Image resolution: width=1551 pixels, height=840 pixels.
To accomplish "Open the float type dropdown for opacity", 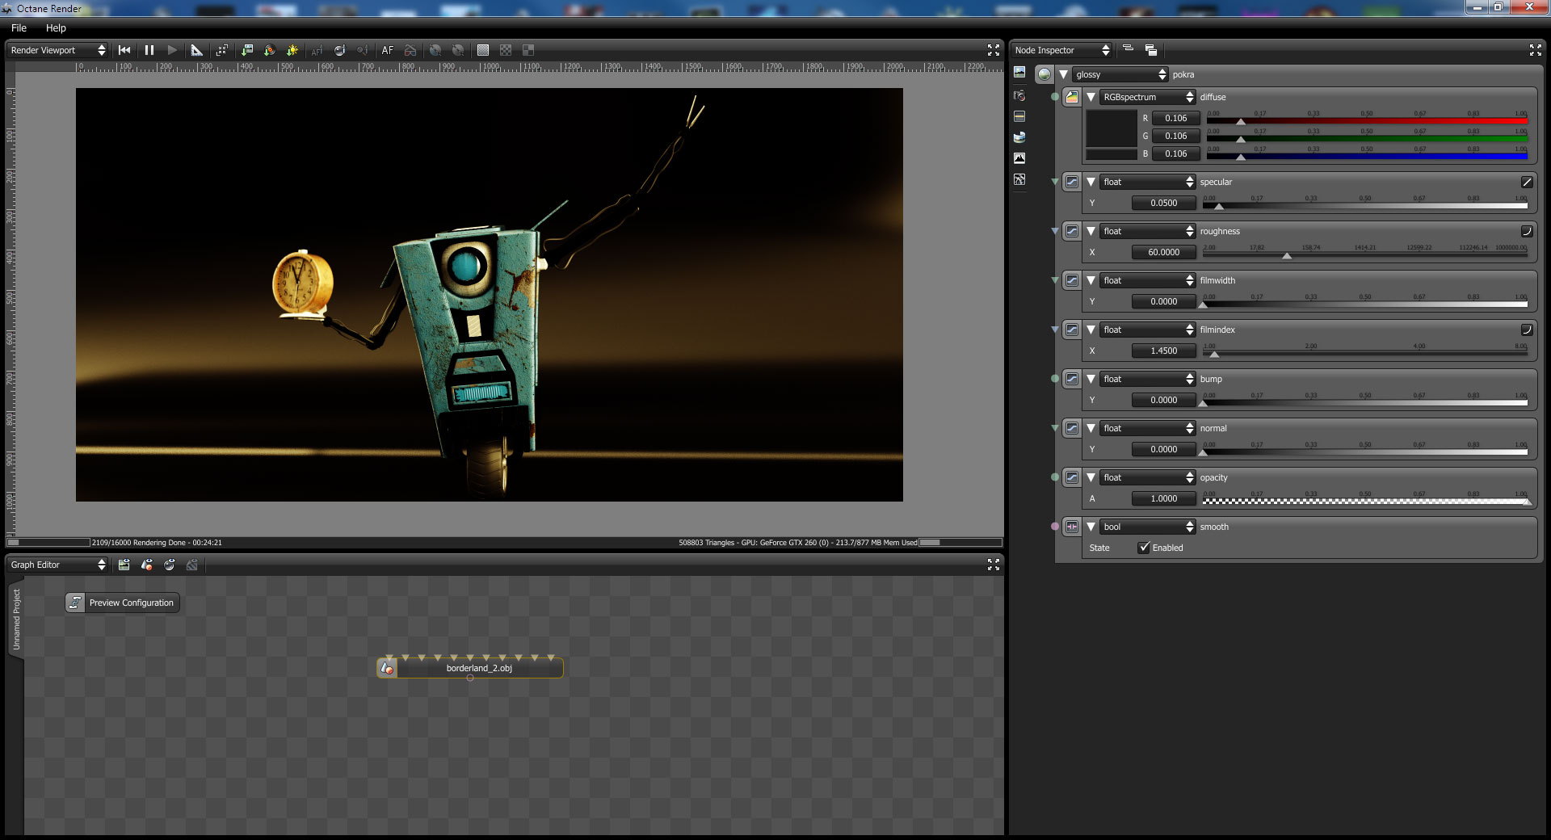I will pyautogui.click(x=1148, y=477).
